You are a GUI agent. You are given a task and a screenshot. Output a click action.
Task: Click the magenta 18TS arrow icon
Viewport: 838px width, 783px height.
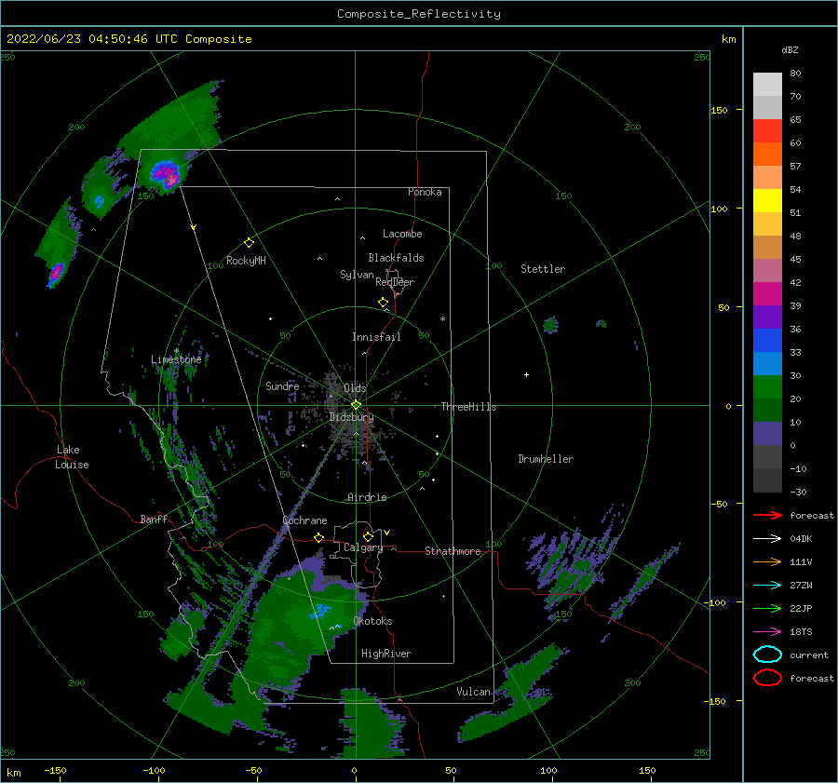767,632
